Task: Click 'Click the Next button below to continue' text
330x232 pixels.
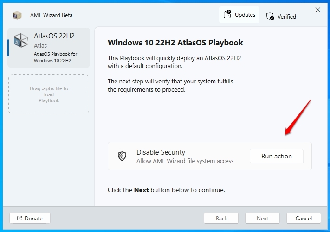Action: 166,190
